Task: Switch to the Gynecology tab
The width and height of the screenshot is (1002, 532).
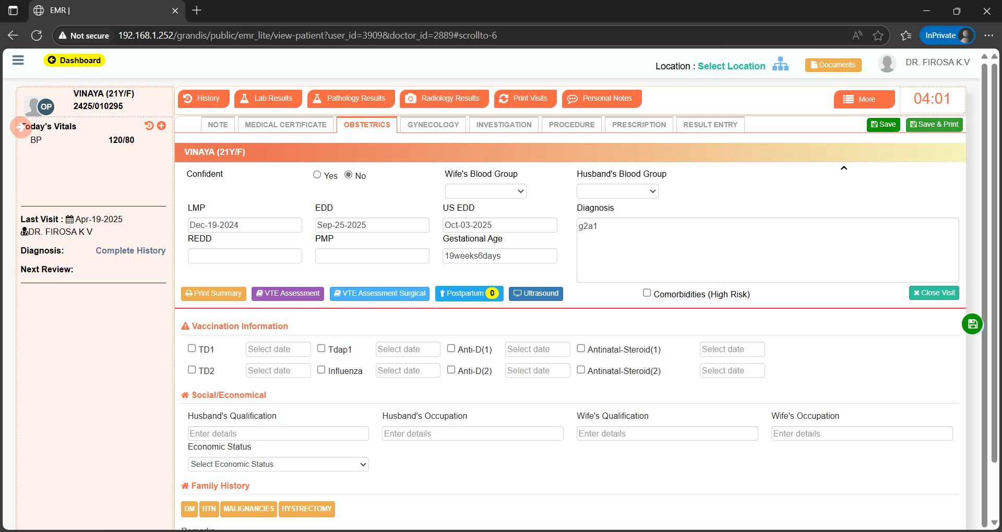Action: click(433, 125)
